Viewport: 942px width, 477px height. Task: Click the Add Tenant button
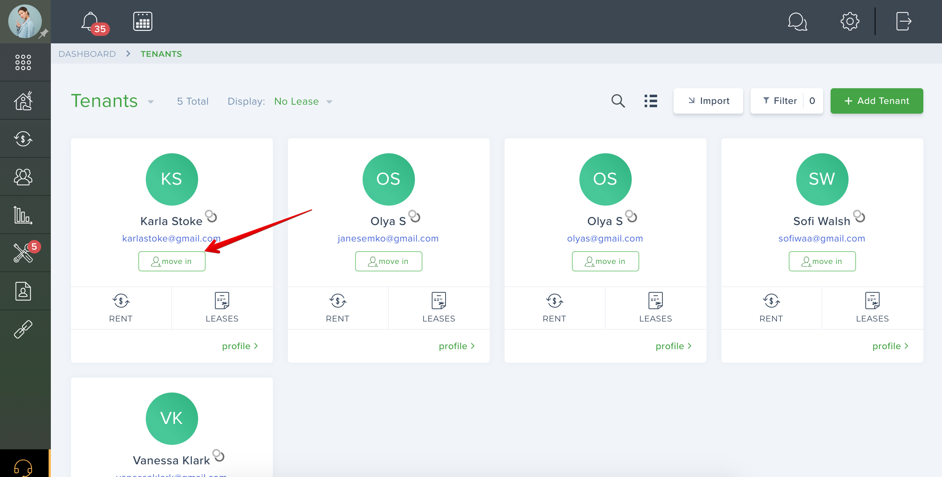point(877,101)
